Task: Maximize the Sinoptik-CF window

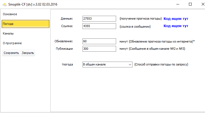Action: [190, 4]
